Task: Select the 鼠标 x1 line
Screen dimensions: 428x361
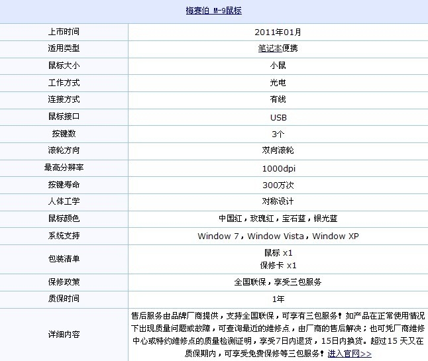Action: tap(278, 253)
